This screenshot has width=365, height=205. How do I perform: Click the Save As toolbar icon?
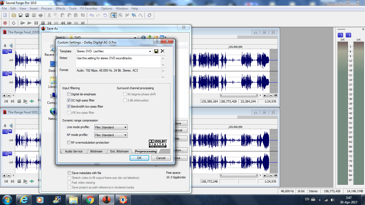pyautogui.click(x=27, y=15)
